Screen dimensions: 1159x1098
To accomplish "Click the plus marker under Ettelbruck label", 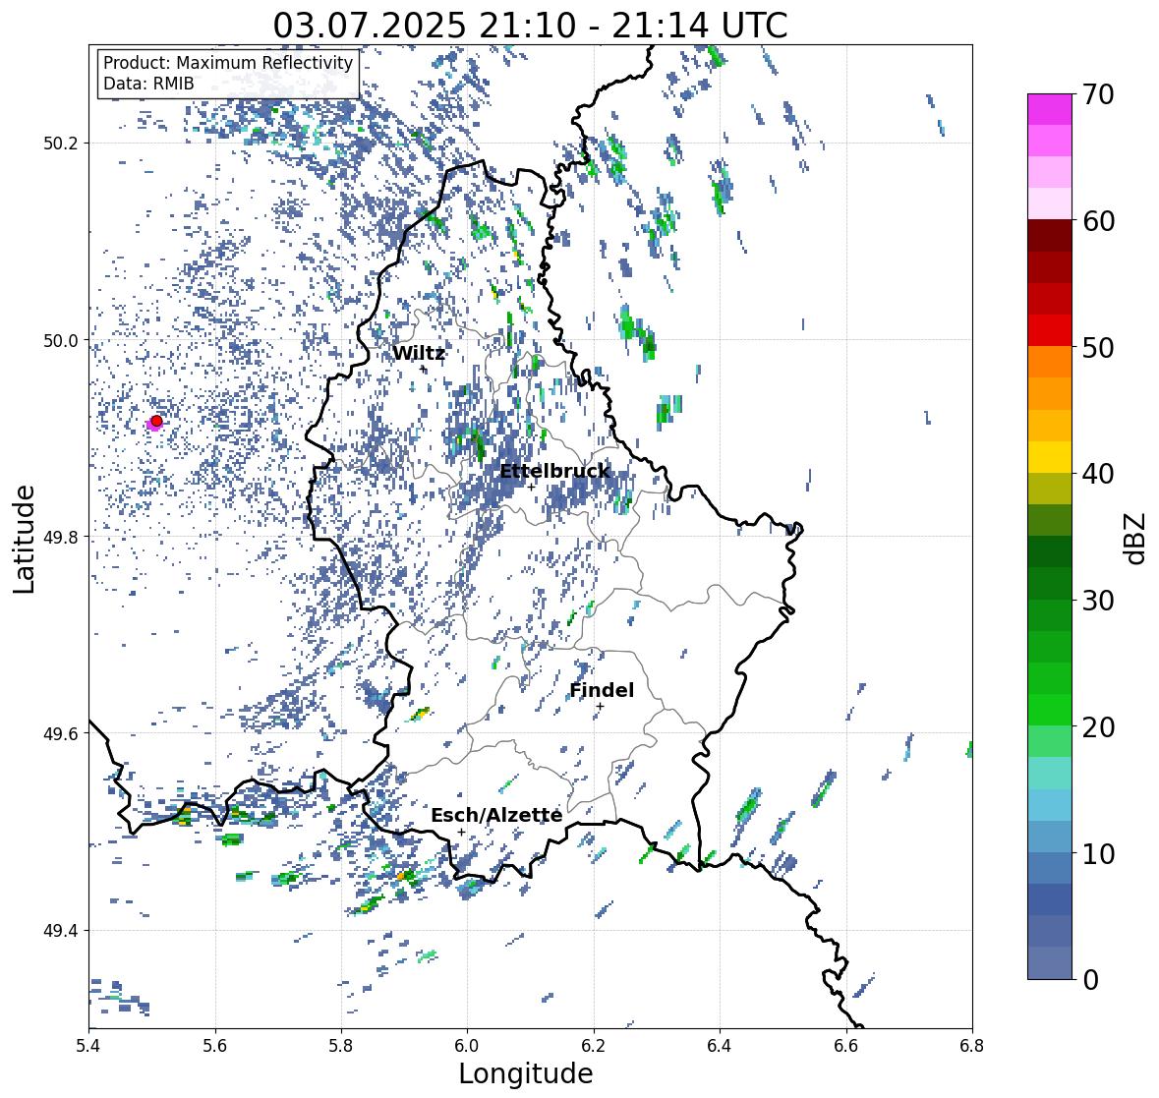I will tap(531, 487).
